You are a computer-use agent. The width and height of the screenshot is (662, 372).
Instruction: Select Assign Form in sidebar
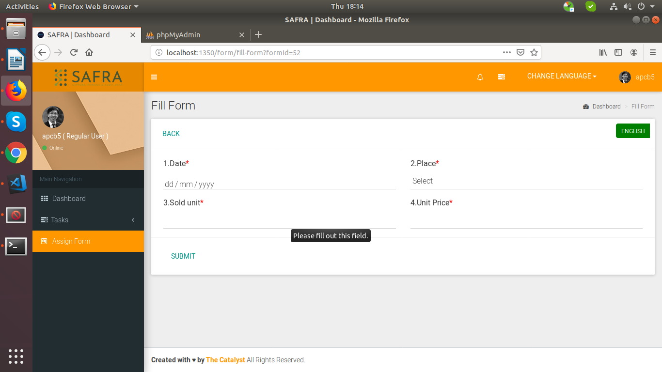tap(88, 241)
